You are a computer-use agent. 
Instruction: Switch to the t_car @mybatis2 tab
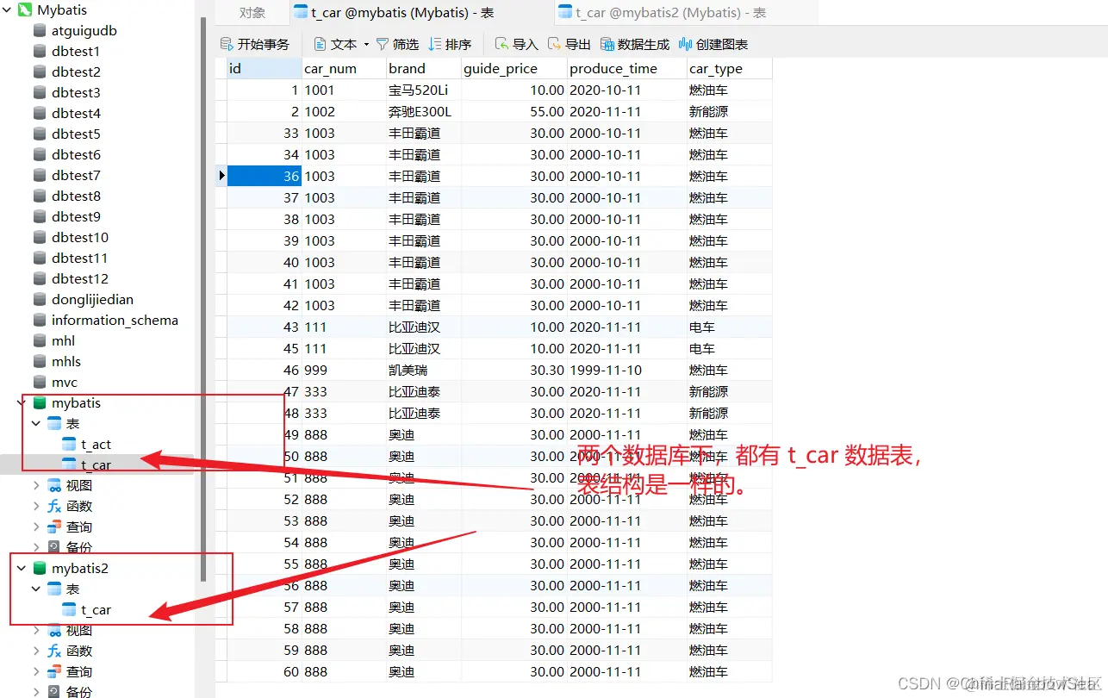681,12
